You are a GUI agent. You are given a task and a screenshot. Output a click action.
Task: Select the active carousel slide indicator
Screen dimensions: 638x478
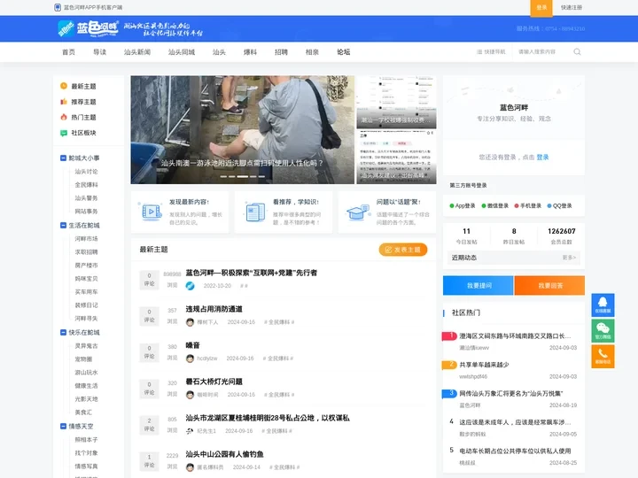coord(243,177)
